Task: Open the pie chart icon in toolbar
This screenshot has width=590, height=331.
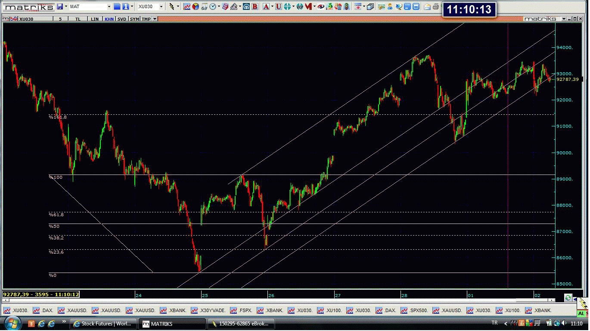Action: tap(196, 6)
